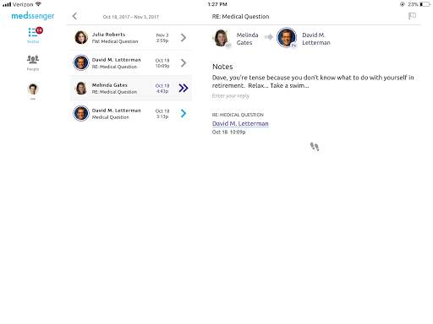Click the RE: Medical Question title
This screenshot has width=433, height=324.
[x=240, y=17]
